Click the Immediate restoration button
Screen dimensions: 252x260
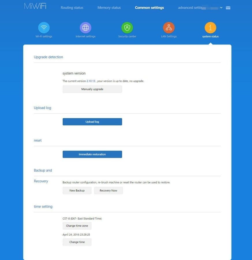pyautogui.click(x=92, y=155)
